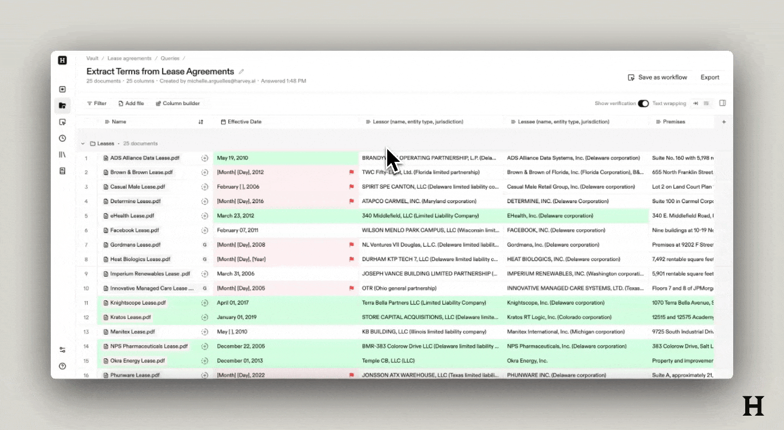Screen dimensions: 784x430
Task: Click the red flag in Casual Male row
Action: click(x=351, y=187)
